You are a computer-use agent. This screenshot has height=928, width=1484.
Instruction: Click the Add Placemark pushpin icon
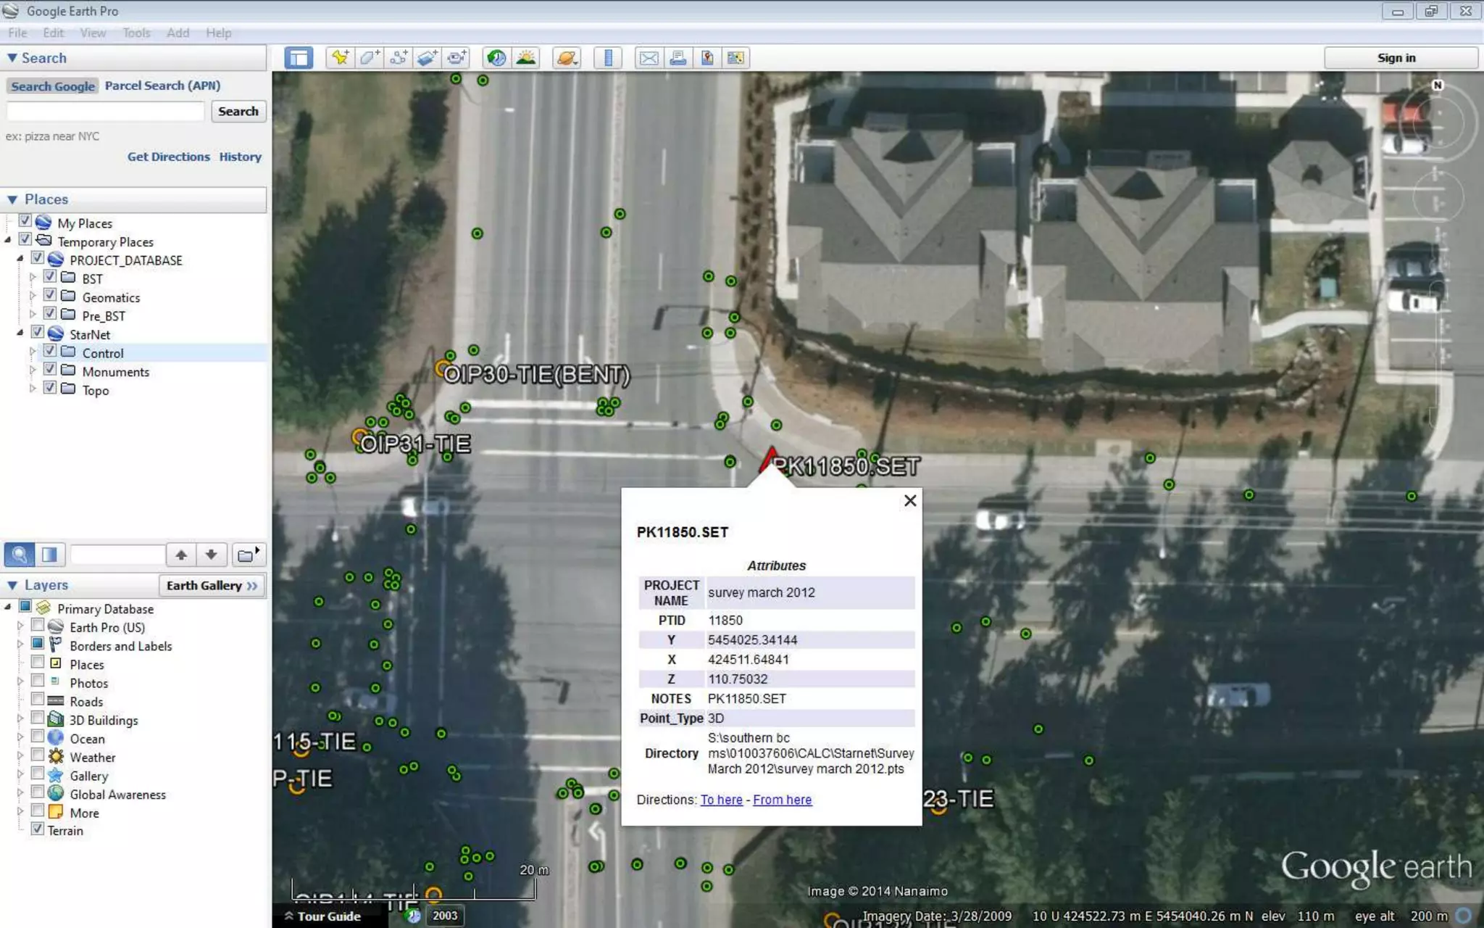click(340, 58)
